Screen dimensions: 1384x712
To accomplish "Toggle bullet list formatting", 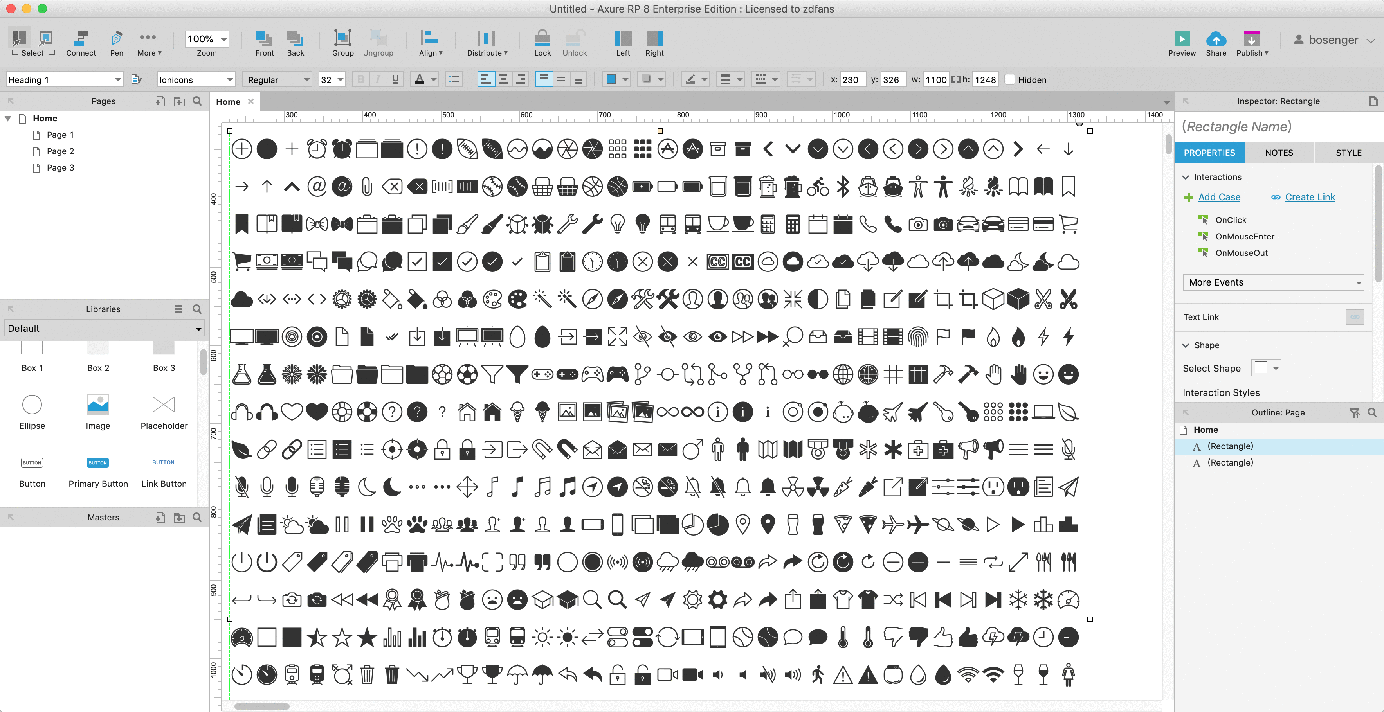I will pyautogui.click(x=454, y=79).
